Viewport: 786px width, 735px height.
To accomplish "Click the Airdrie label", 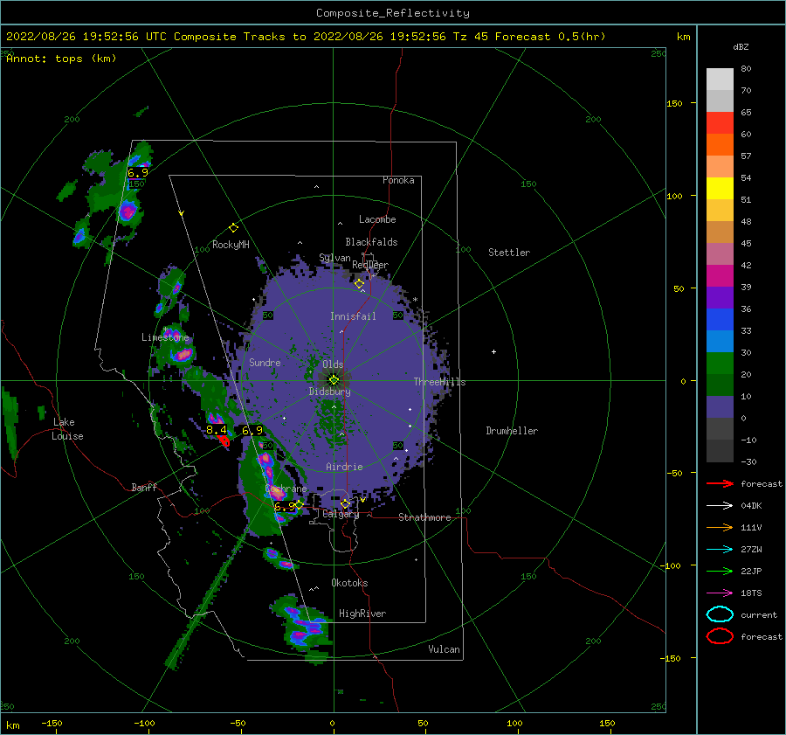I will pos(344,467).
